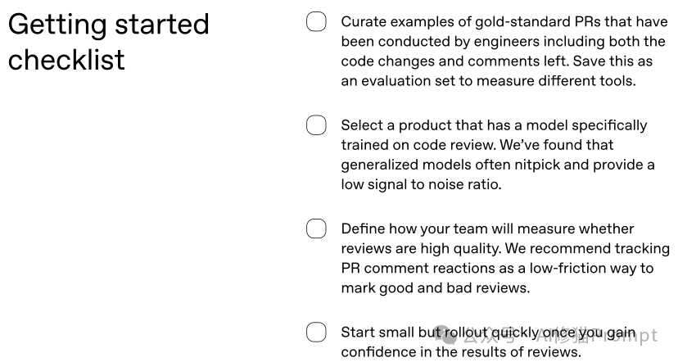
Task: Click the WeChat watermark logo icon
Action: [x=447, y=335]
